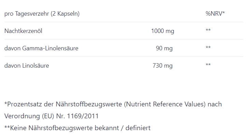Click the word 'bekannt' in the last footnote
The height and width of the screenshot is (138, 252).
click(107, 128)
